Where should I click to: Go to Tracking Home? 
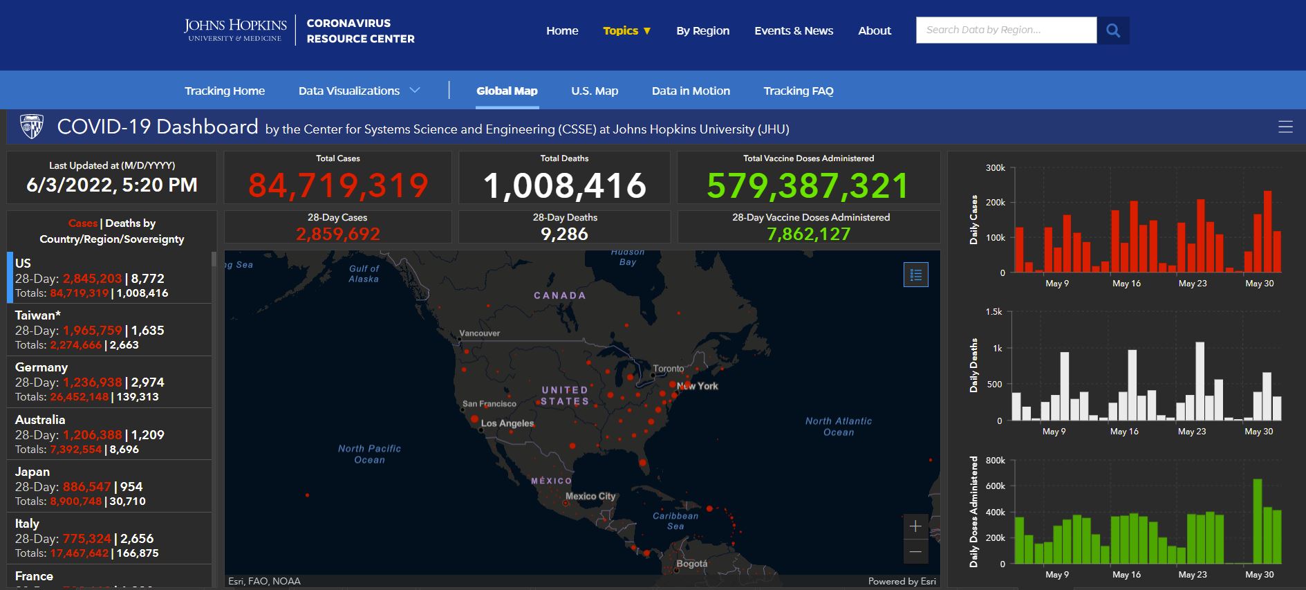tap(225, 91)
